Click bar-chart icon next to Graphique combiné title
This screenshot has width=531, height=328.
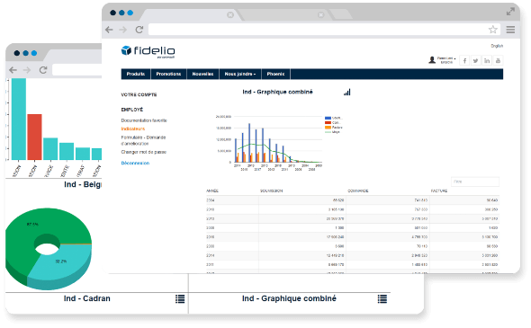[x=347, y=92]
